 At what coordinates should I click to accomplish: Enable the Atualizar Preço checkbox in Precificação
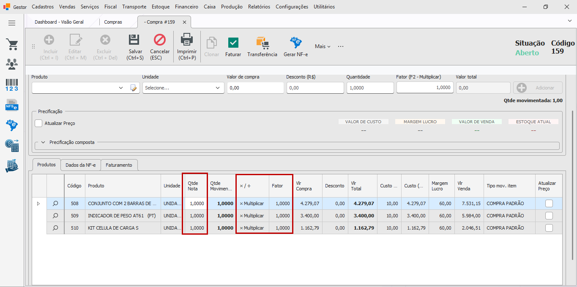point(38,123)
